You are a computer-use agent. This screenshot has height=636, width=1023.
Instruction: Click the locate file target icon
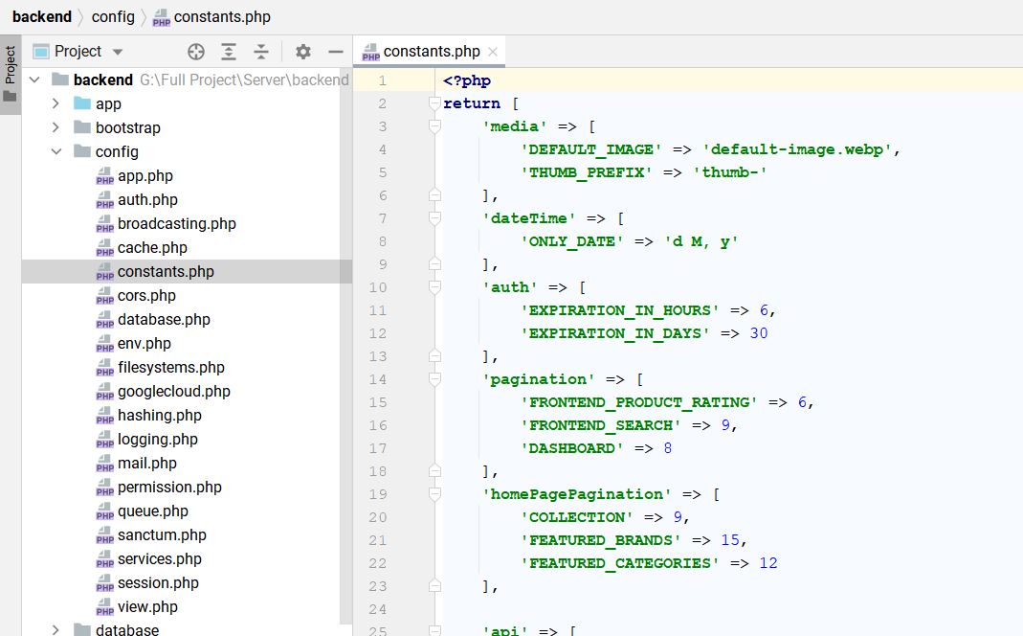(x=196, y=52)
